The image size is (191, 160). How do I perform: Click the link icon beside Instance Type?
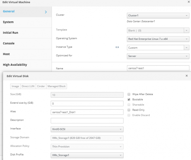117,48
